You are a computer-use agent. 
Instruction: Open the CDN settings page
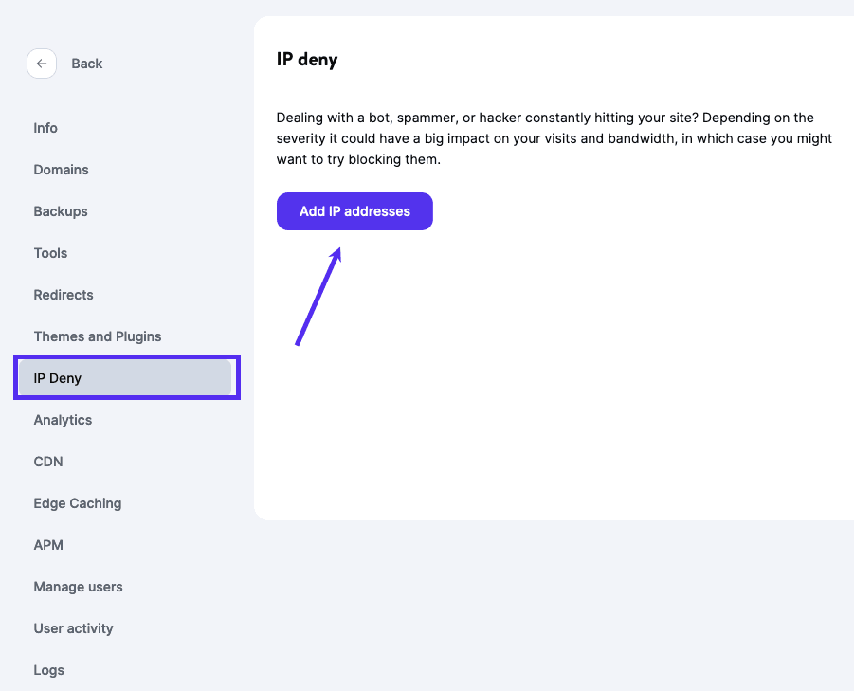(x=47, y=462)
